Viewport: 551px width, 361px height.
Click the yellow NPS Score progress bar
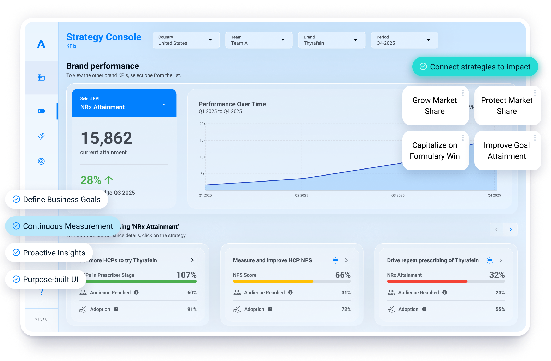click(273, 281)
